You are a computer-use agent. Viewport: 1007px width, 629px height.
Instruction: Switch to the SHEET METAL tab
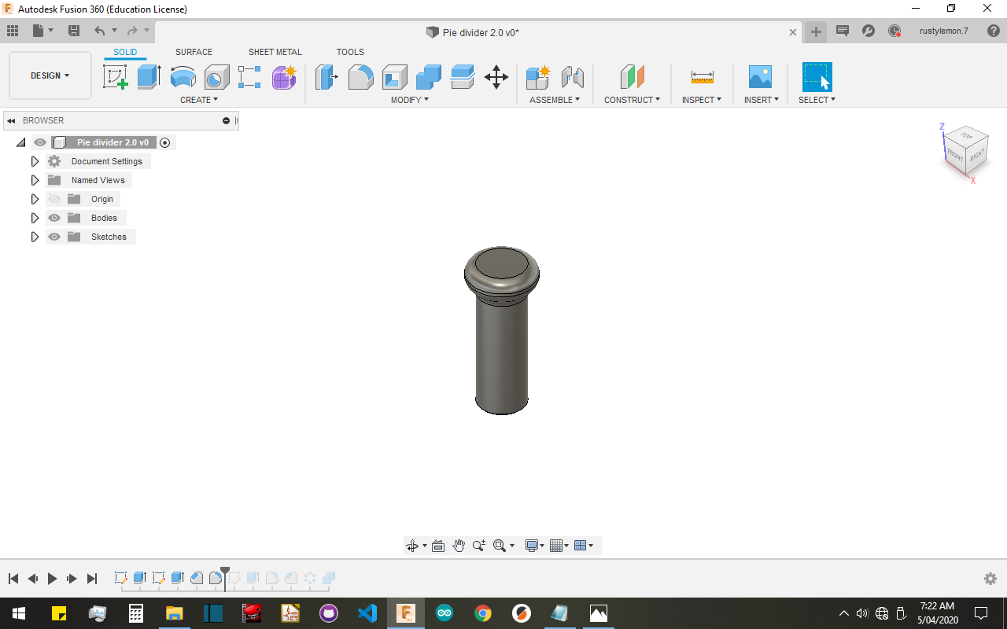tap(275, 52)
